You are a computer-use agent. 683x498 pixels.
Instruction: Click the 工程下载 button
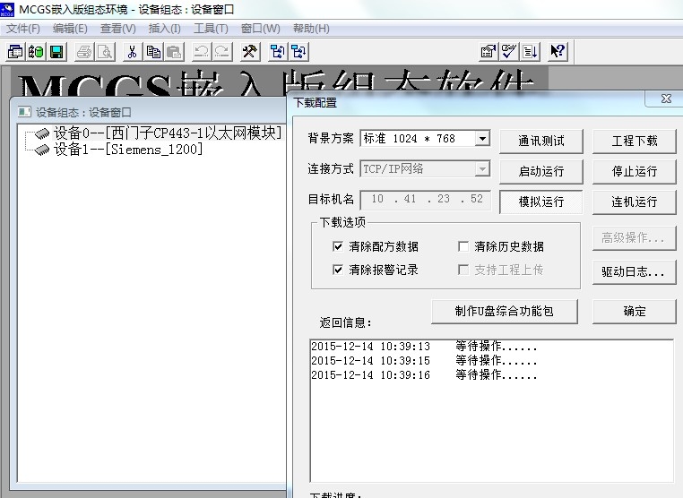tap(635, 141)
